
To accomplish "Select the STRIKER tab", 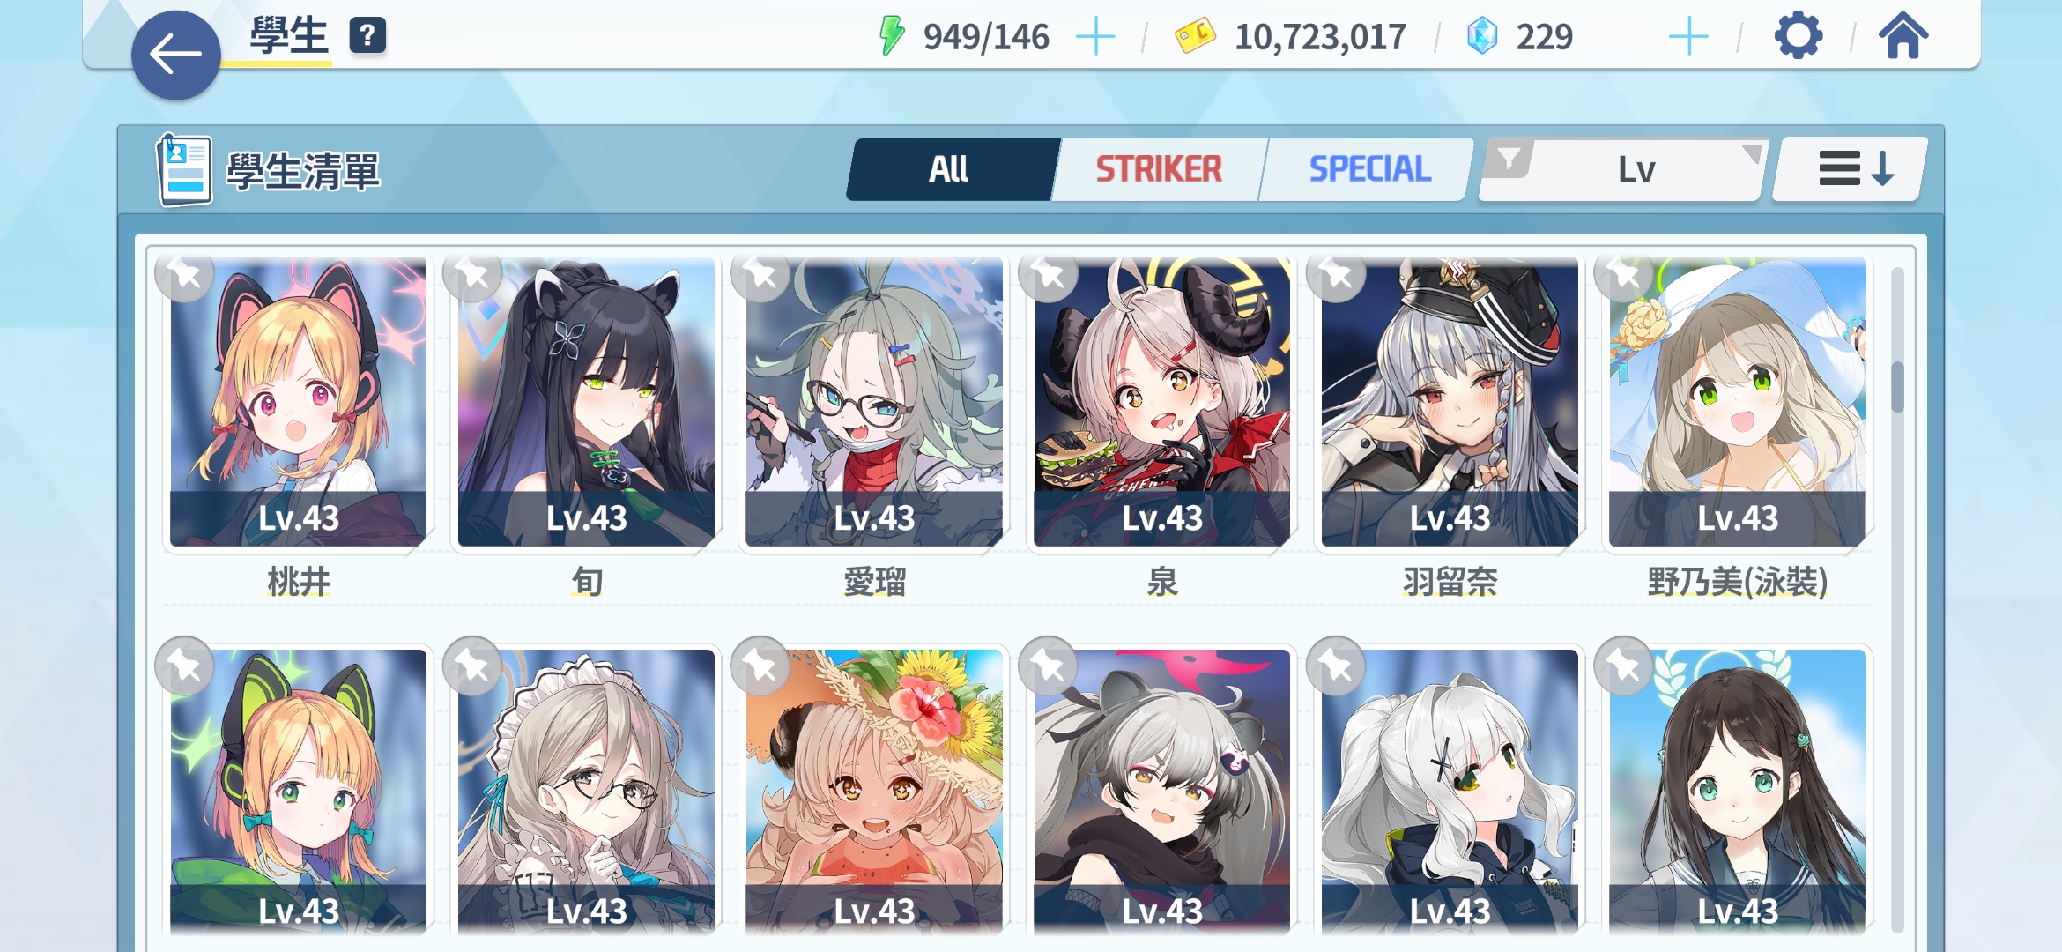I will (1159, 169).
